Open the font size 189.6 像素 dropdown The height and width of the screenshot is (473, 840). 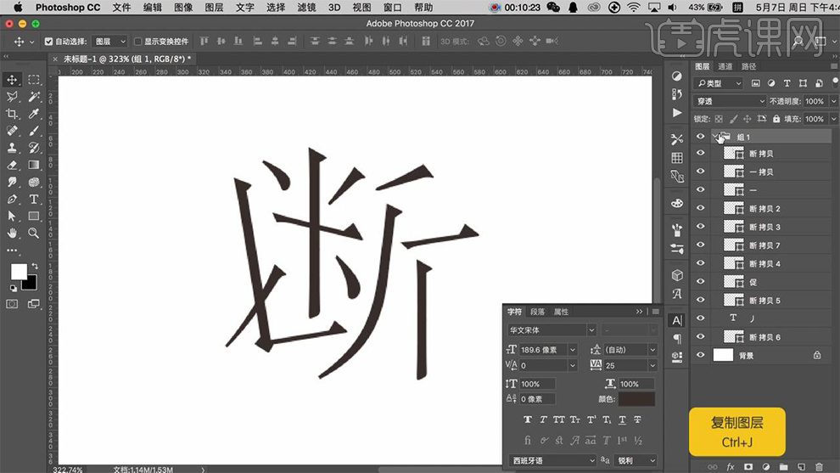[x=572, y=350]
